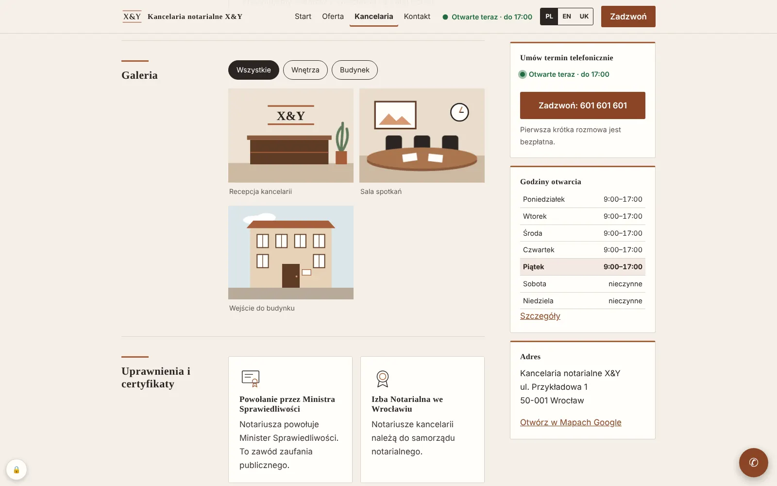Viewport: 777px width, 486px height.
Task: Click Kancelaria notarialne X&Y site title
Action: click(x=195, y=17)
